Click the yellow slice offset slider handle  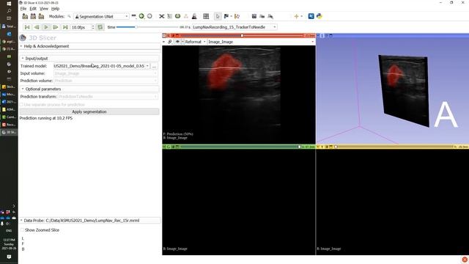[x=336, y=147]
